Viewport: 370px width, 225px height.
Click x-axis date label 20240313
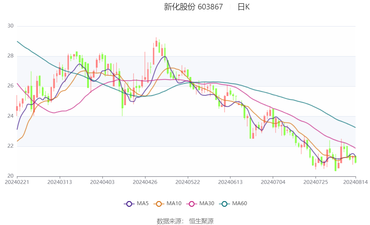coord(60,182)
